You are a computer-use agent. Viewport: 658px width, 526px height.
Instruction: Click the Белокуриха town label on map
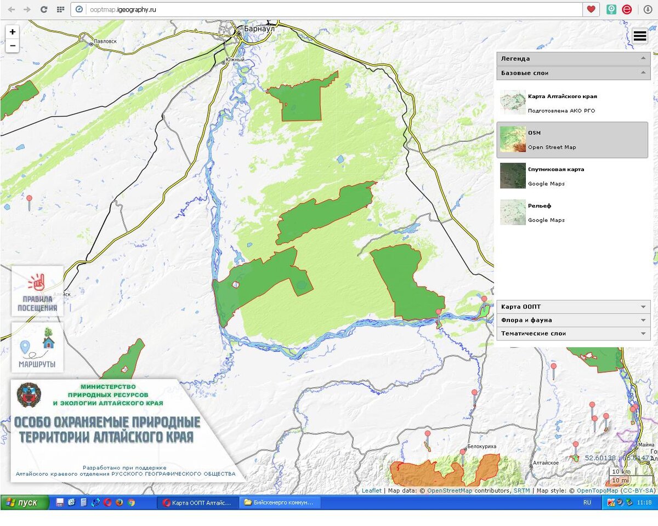(x=481, y=447)
